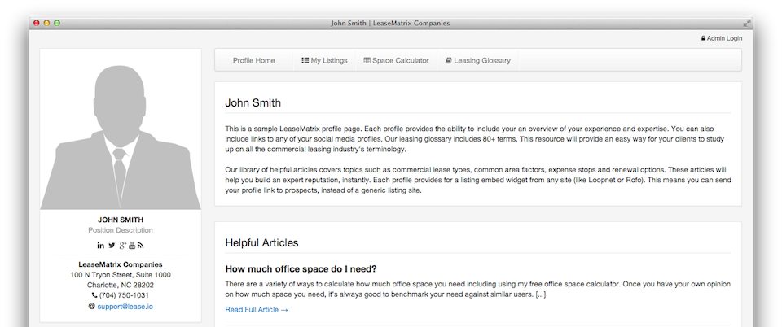The width and height of the screenshot is (782, 327).
Task: Open the YouTube channel icon
Action: 132,246
